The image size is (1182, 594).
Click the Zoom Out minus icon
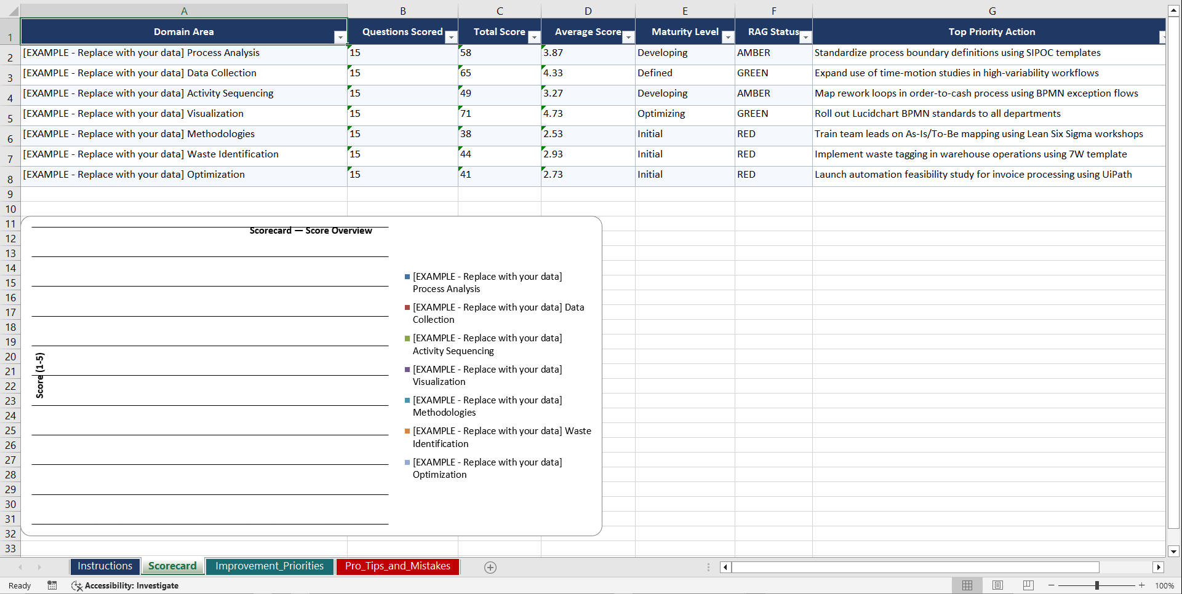[1051, 585]
